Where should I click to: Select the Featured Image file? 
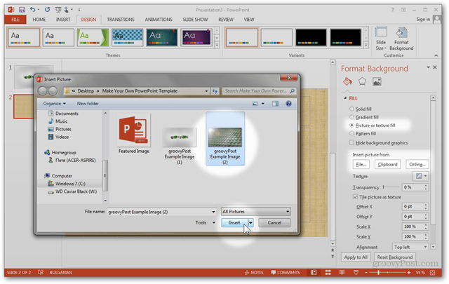[x=134, y=134]
